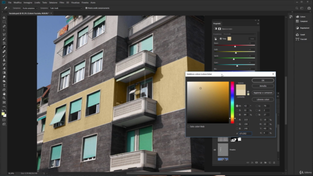Click the Finestre layer thumbnail

click(x=223, y=150)
